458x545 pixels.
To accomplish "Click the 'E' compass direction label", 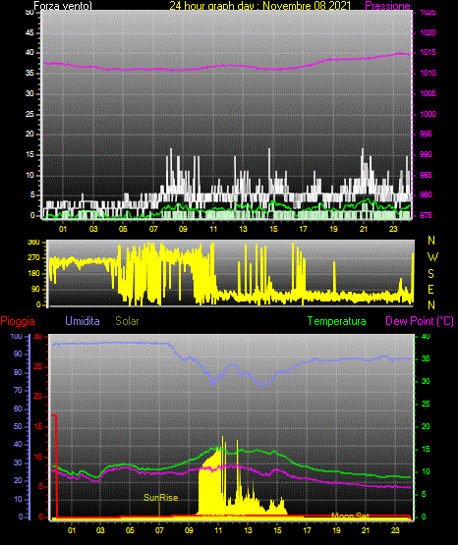I will 430,289.
